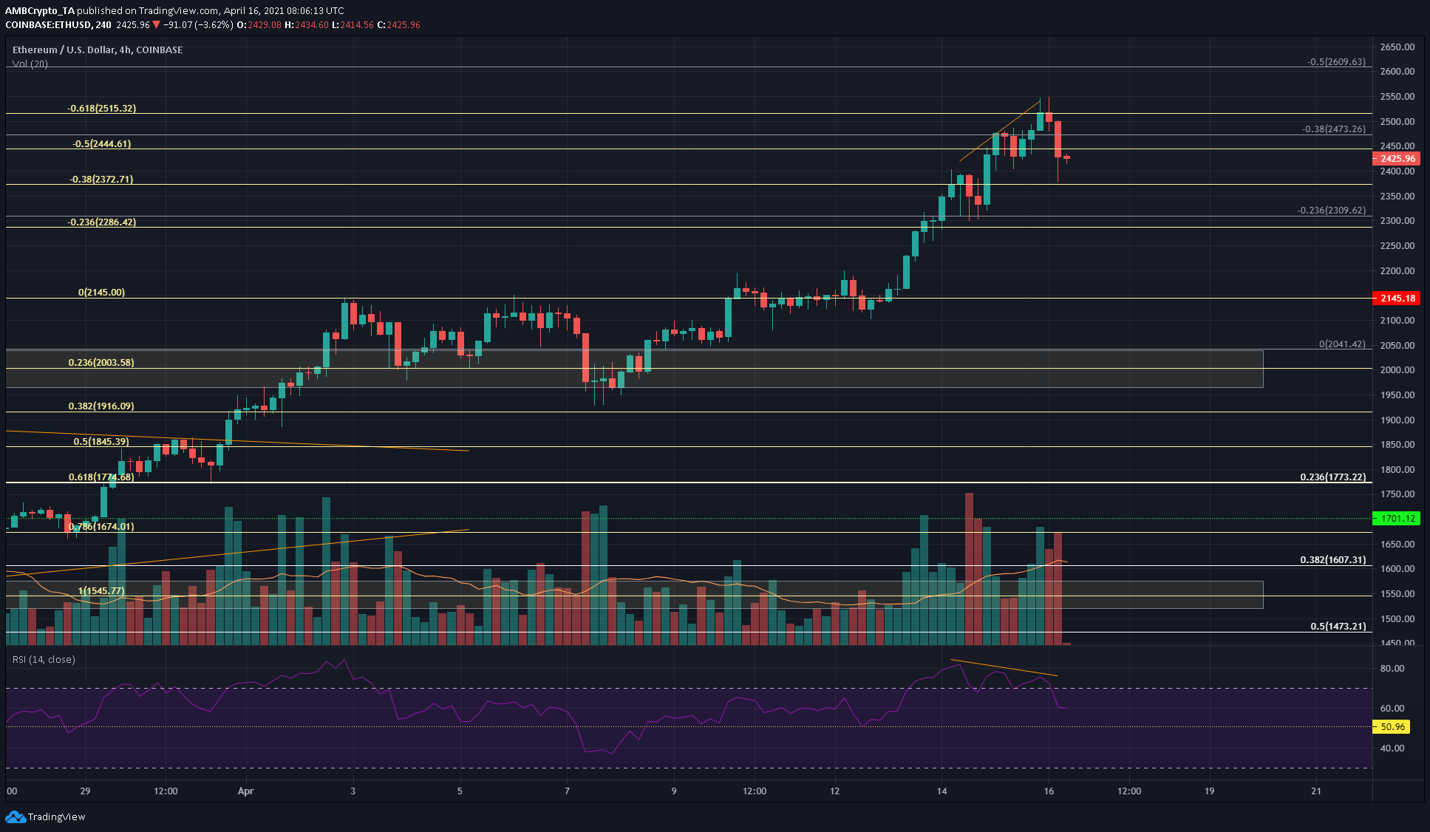Click the RSI 80.00 axis label

(1392, 669)
